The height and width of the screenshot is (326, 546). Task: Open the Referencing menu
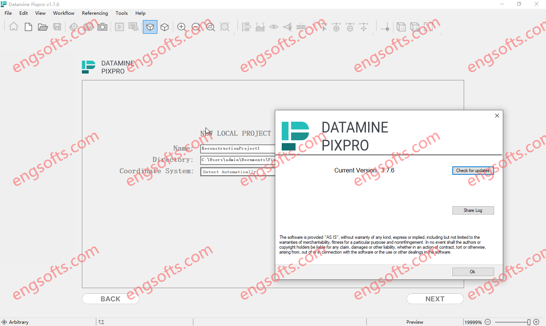click(x=95, y=13)
